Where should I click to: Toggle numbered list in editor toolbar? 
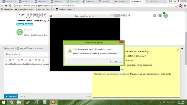[x=39, y=60]
